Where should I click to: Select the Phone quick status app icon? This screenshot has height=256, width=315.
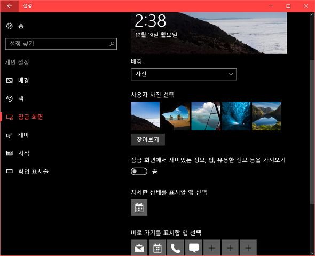pos(175,248)
